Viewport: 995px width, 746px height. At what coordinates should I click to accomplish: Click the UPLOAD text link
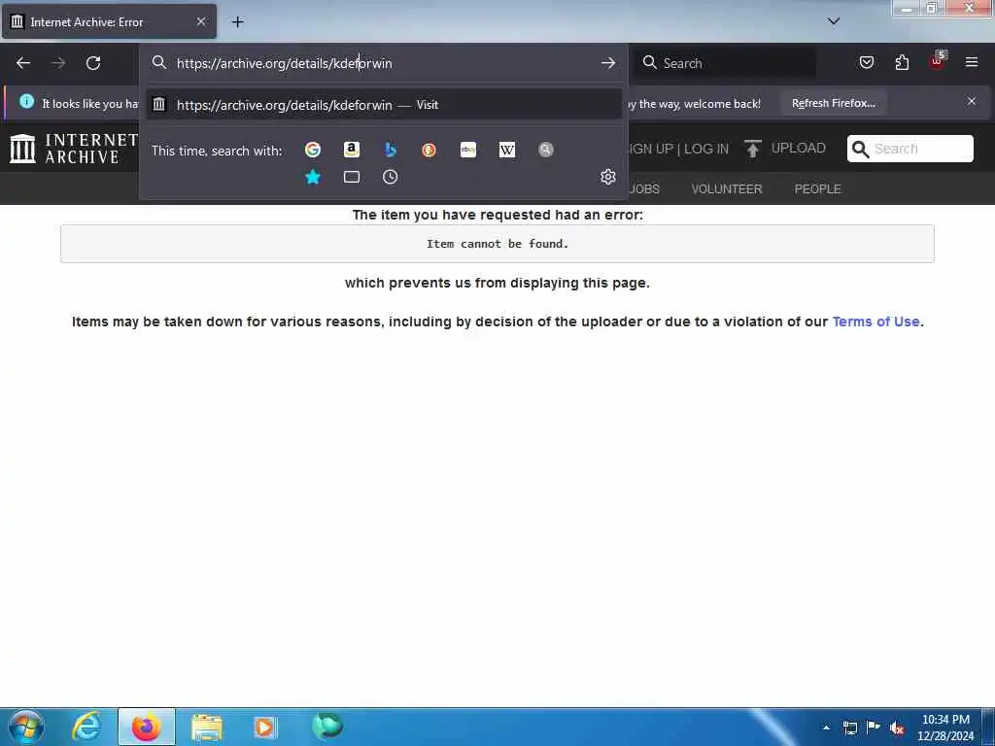coord(799,148)
